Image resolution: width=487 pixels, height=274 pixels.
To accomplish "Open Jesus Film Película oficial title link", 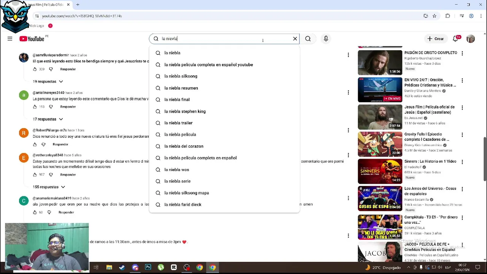I will tap(430, 110).
